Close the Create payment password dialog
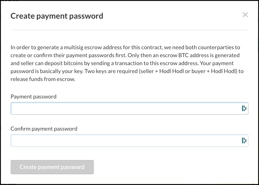This screenshot has height=185, width=259. point(245,15)
